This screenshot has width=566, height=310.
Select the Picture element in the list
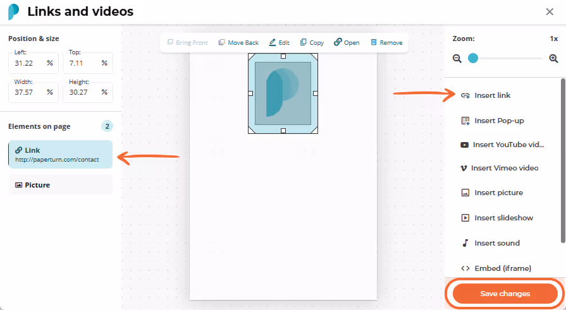click(60, 185)
